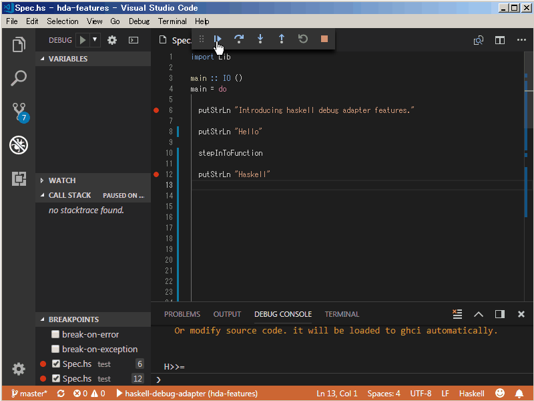Open Changes for the current file

click(x=479, y=40)
